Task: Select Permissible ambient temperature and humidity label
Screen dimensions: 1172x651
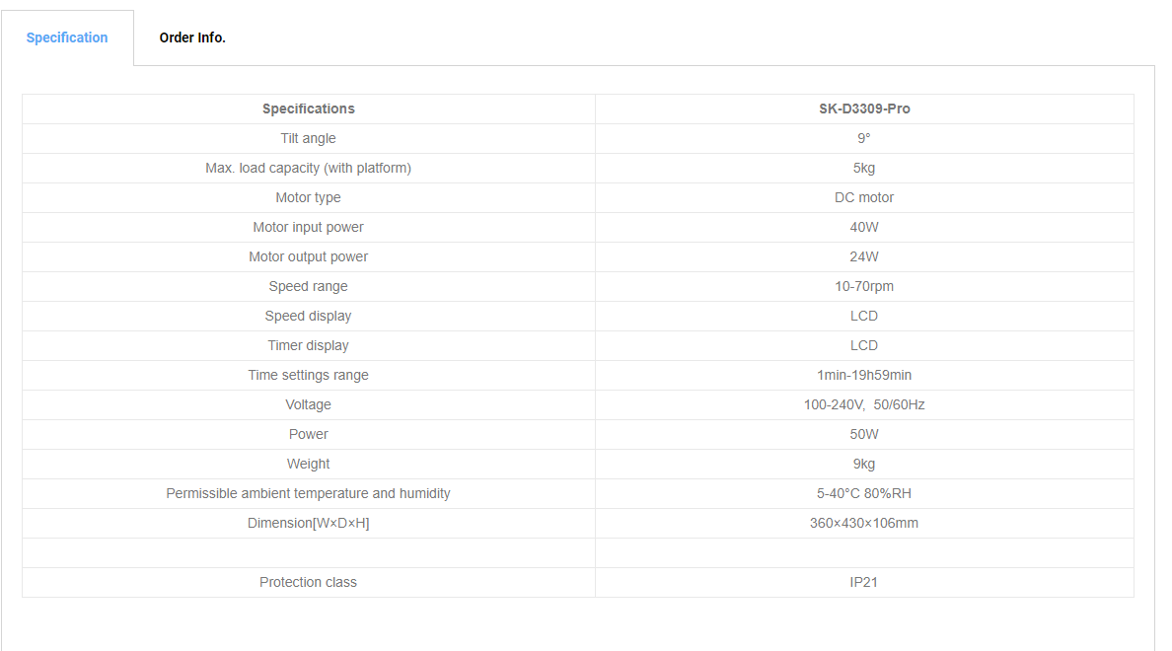Action: click(308, 493)
